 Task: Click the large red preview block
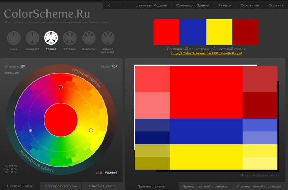click(206, 92)
